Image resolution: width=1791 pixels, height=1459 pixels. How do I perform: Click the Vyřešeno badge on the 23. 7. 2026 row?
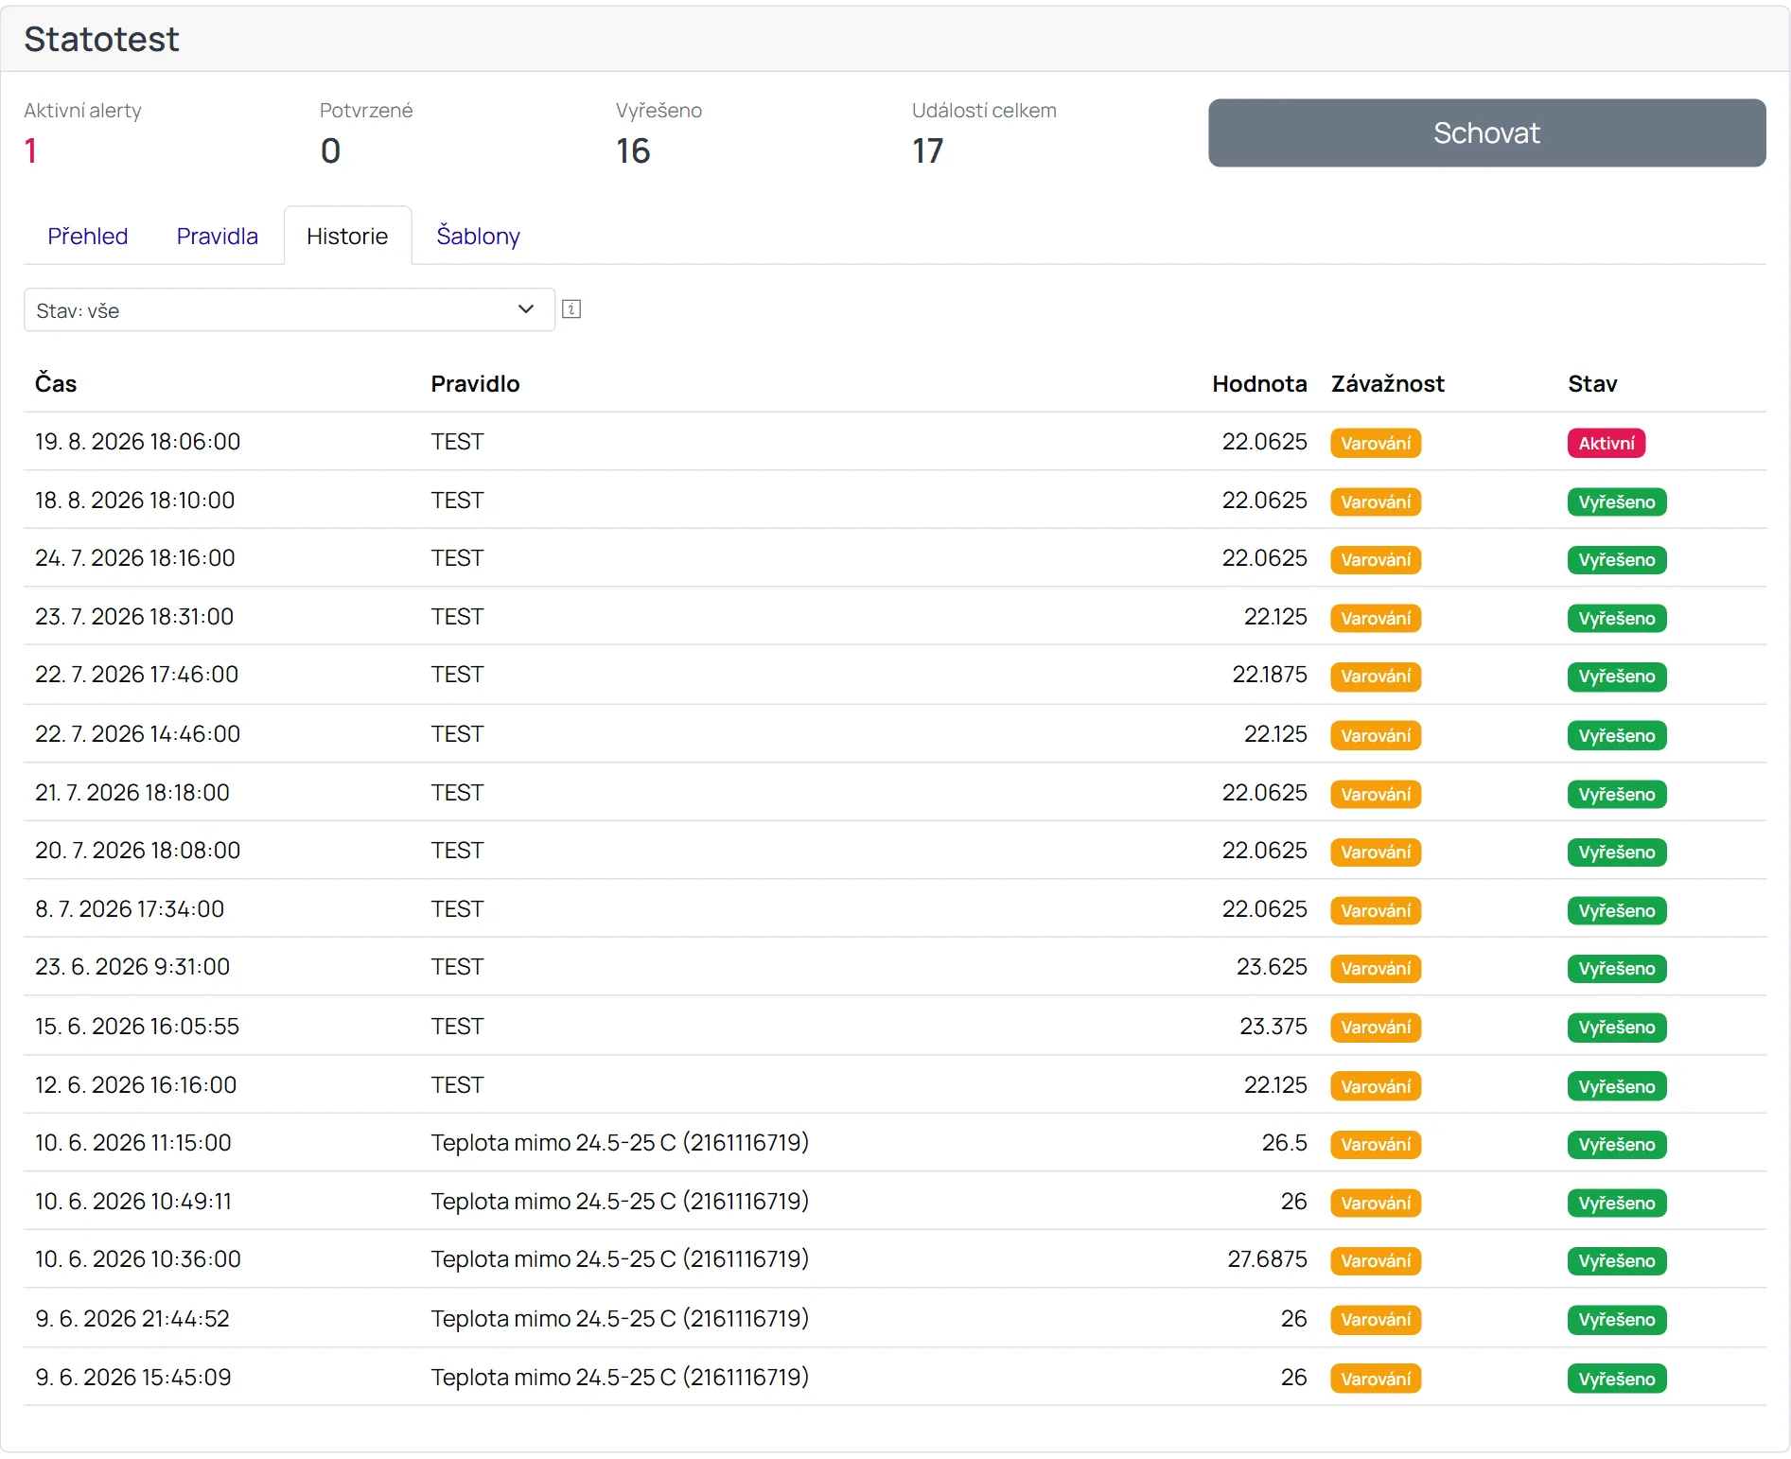(1616, 619)
